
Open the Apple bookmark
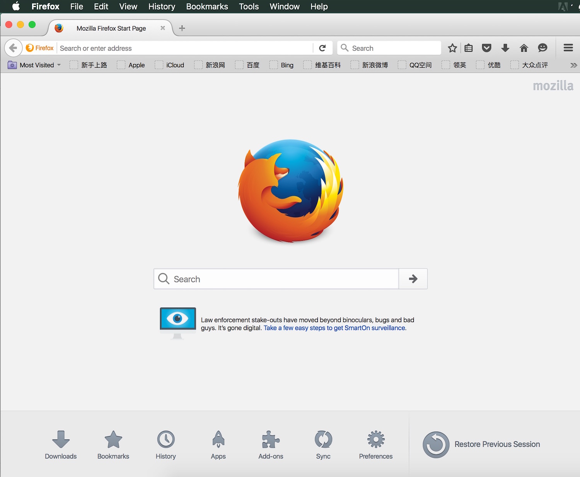(x=131, y=65)
